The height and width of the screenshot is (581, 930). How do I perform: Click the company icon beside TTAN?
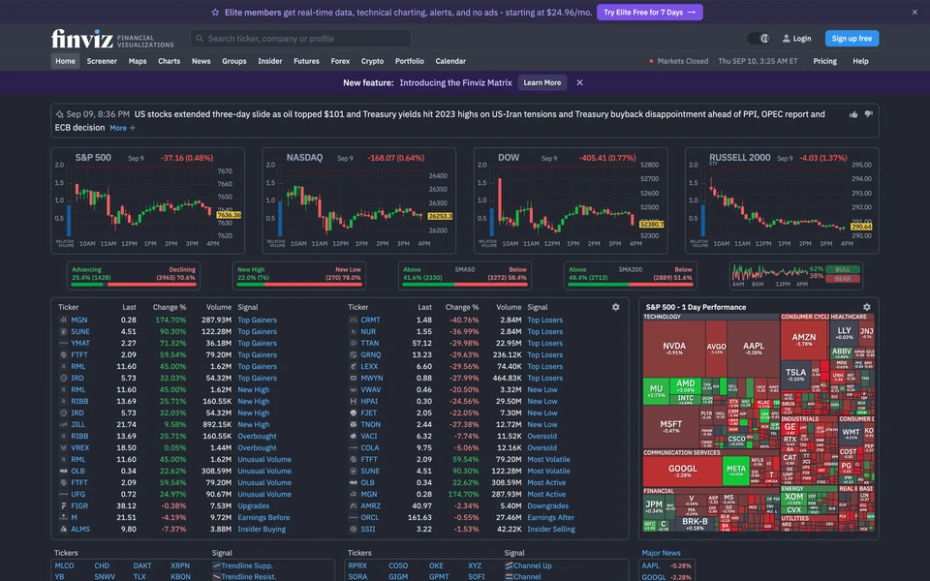[353, 343]
